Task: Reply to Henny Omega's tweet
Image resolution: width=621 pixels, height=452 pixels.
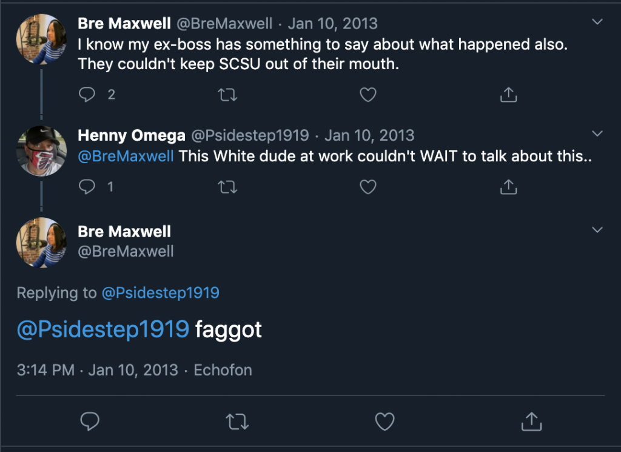Action: pos(88,187)
